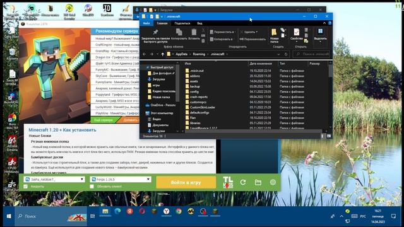Open Forge 1.16.5 version dropdown
Image resolution: width=404 pixels, height=227 pixels.
[121, 179]
